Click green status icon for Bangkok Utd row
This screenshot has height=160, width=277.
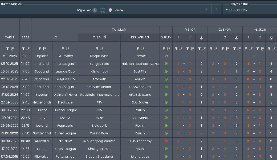click(166, 64)
